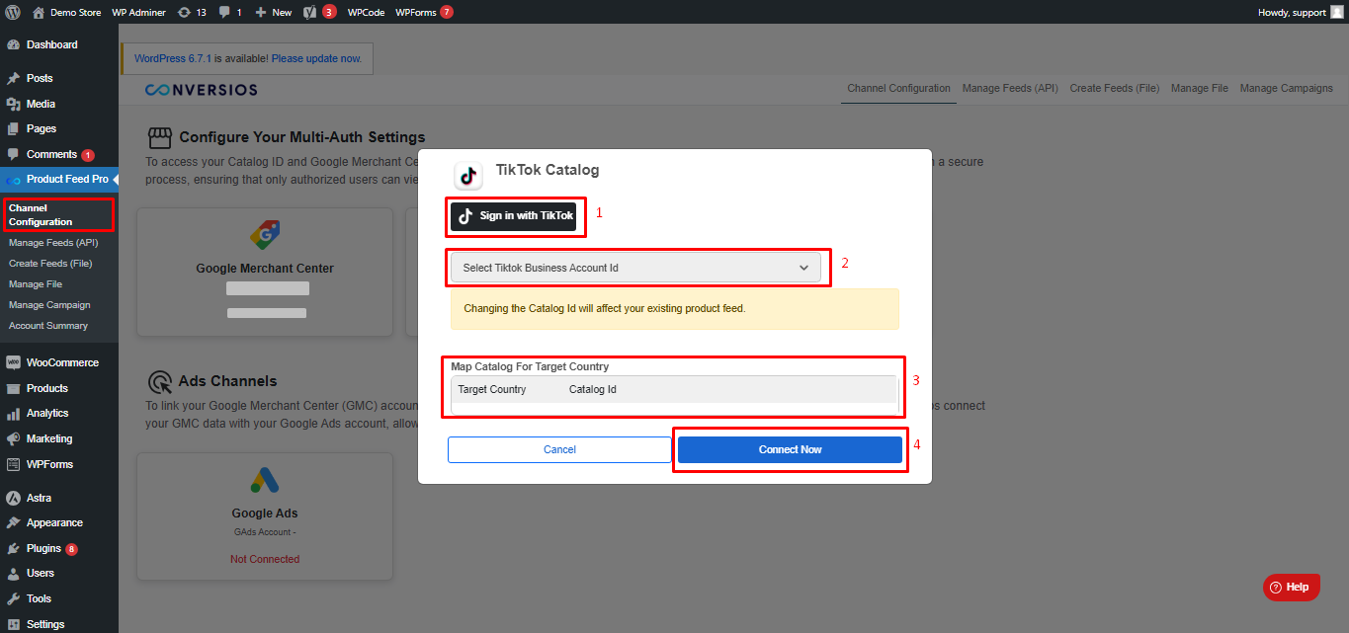Open Demo Store home icon link
This screenshot has height=633, width=1349.
point(39,12)
